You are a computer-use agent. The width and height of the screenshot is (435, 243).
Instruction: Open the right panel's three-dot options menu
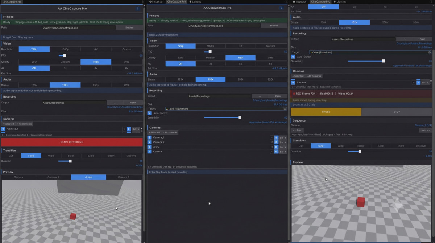pyautogui.click(x=432, y=1)
